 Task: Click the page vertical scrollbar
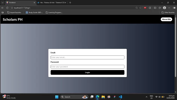[x=175, y=47]
